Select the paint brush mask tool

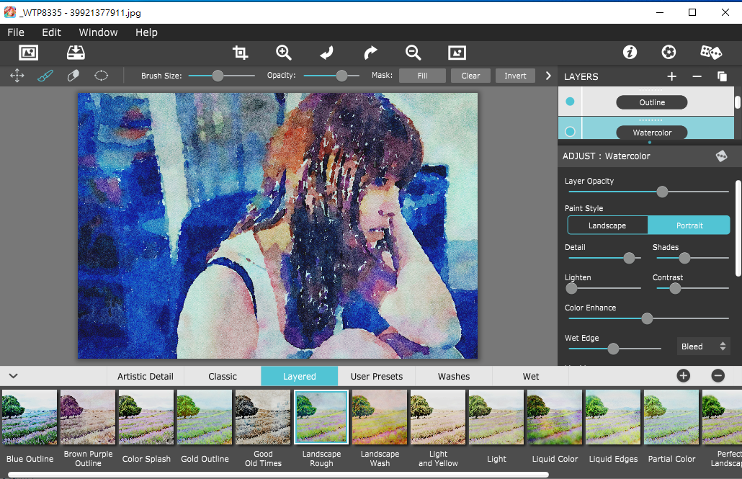coord(45,76)
